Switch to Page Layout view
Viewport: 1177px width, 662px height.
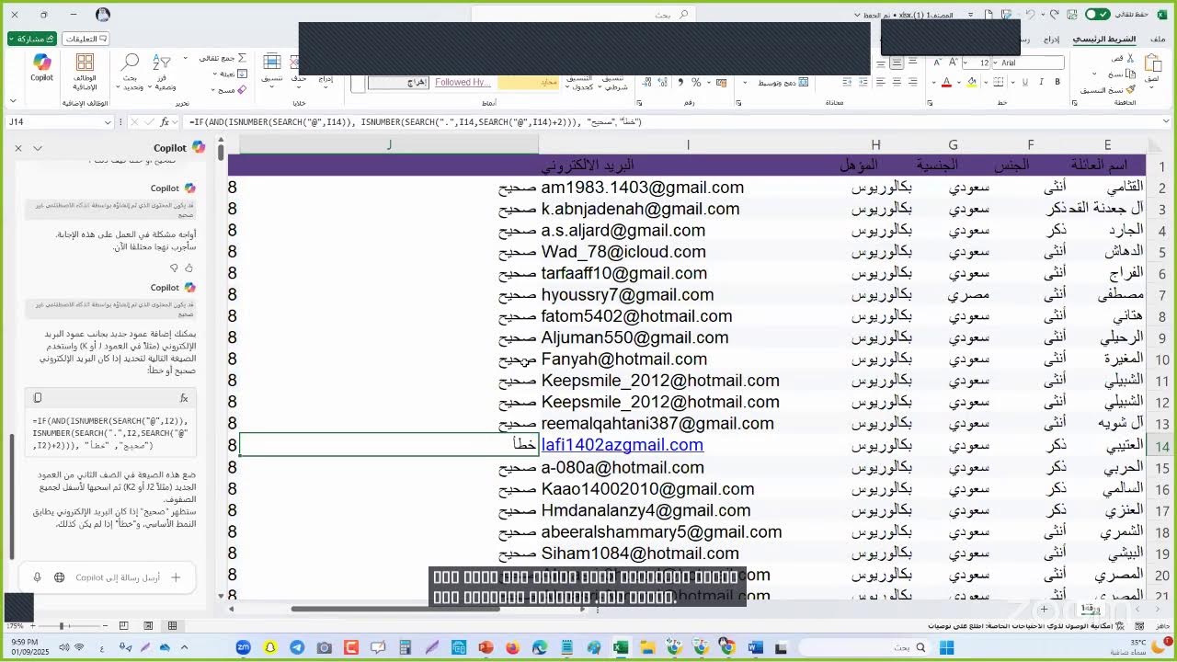(x=148, y=626)
